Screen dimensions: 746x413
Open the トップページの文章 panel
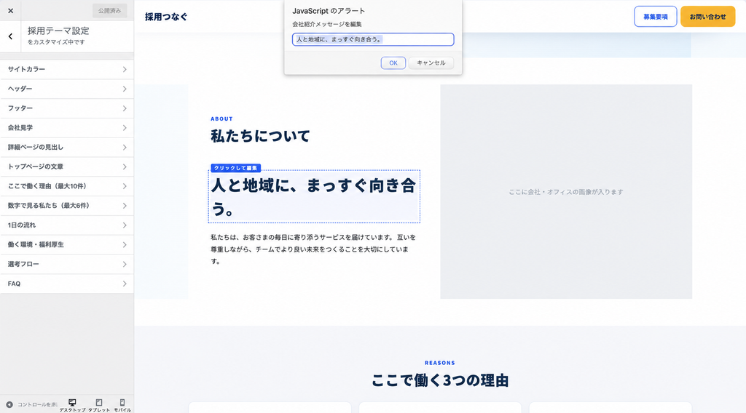coord(67,167)
